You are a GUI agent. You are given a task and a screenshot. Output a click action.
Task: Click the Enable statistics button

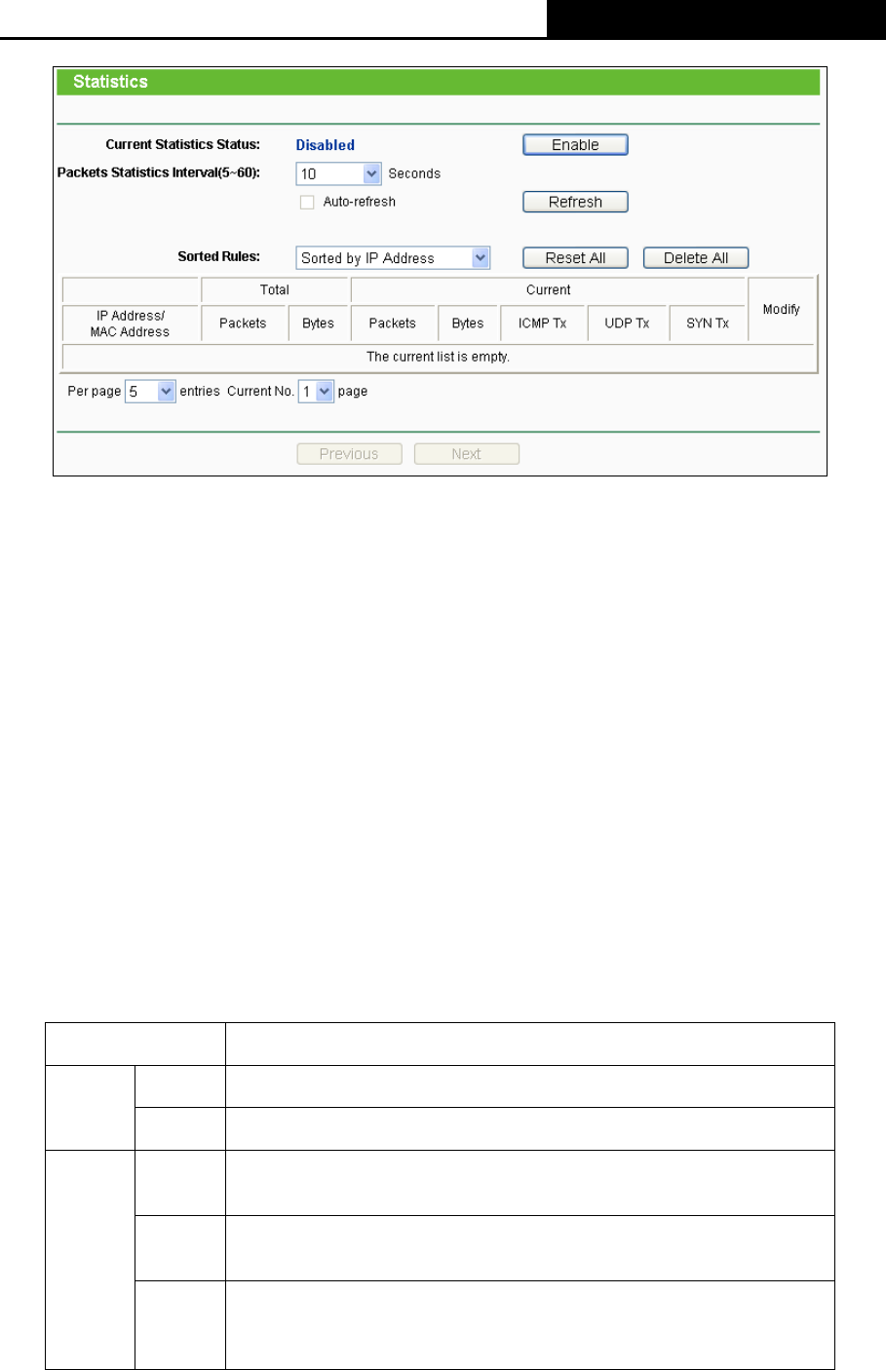(575, 145)
